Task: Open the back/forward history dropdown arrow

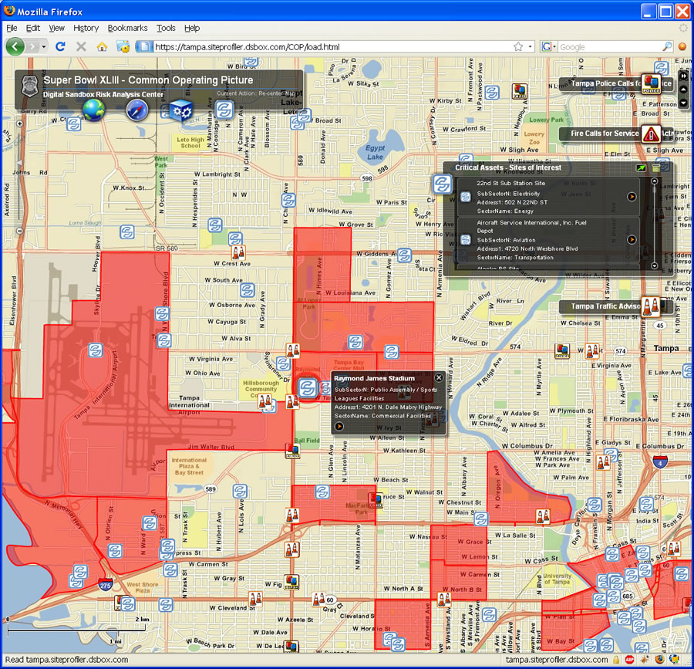Action: (44, 46)
